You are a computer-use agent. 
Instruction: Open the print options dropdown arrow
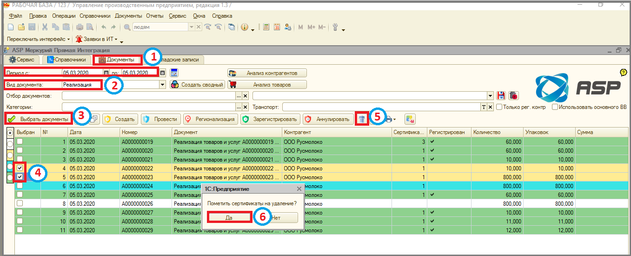[394, 120]
